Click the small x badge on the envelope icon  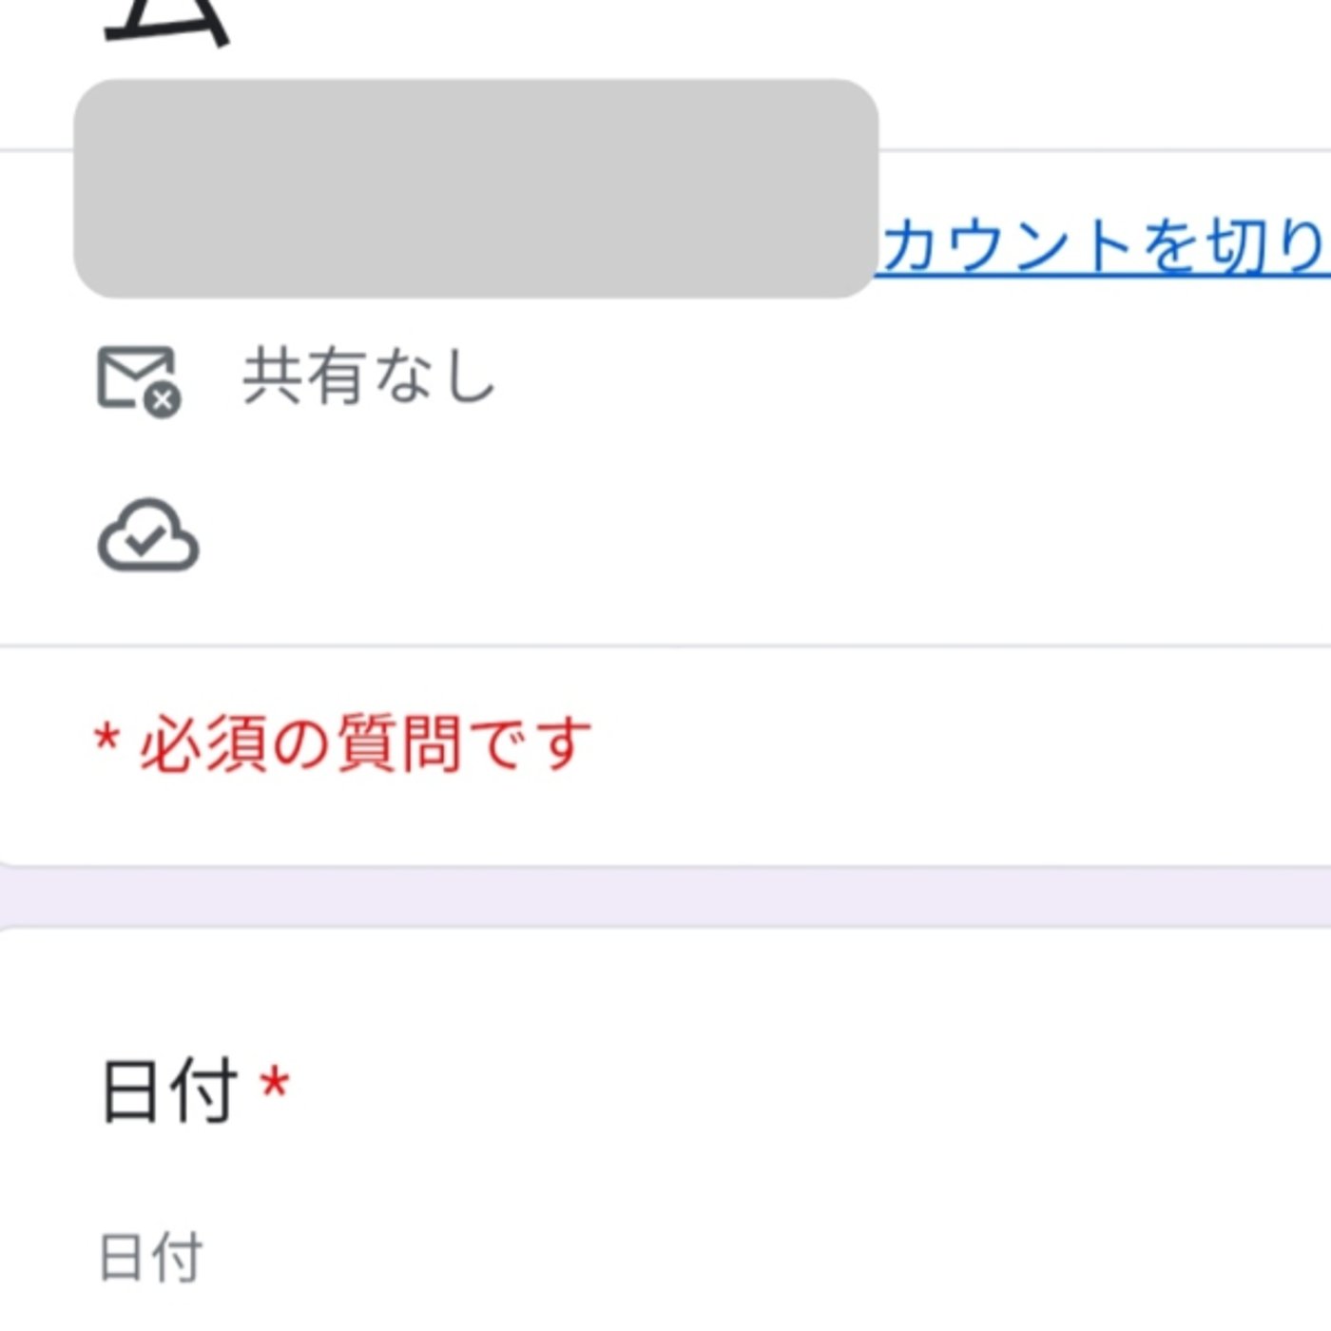tap(163, 401)
